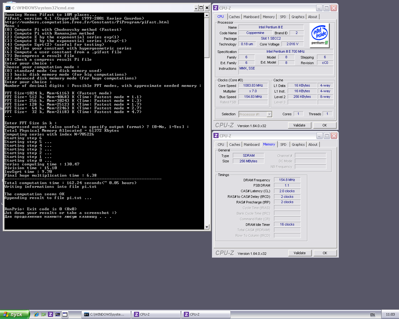Minimize the cmd.exe window
This screenshot has width=399, height=319.
pyautogui.click(x=196, y=8)
